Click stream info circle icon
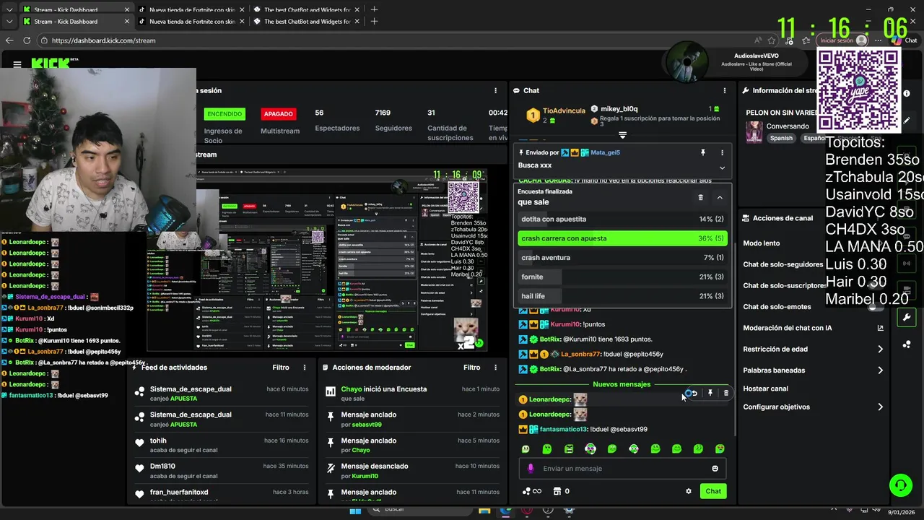 [907, 93]
